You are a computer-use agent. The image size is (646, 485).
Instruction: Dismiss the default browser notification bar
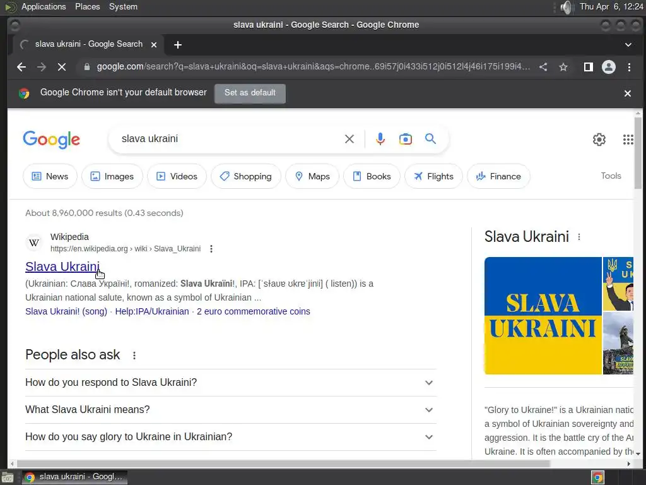click(628, 93)
